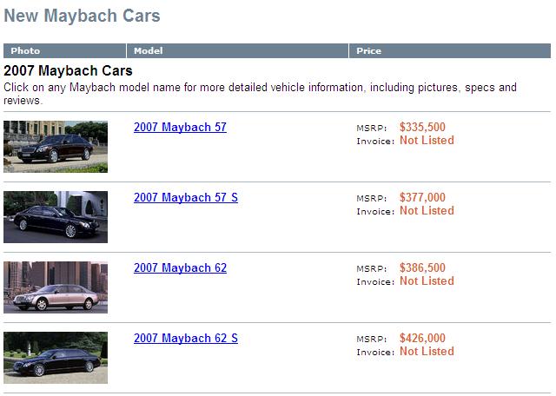Open the 2007 Maybach 57 S link

[x=185, y=197]
